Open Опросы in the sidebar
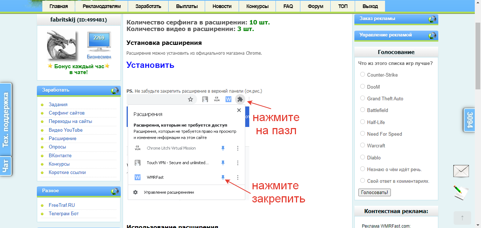Viewport: 481px width, 228px height. coord(57,147)
